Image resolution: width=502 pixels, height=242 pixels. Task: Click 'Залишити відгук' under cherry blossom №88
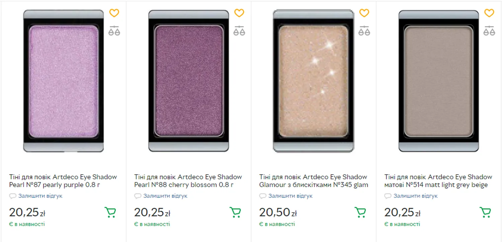coord(165,196)
